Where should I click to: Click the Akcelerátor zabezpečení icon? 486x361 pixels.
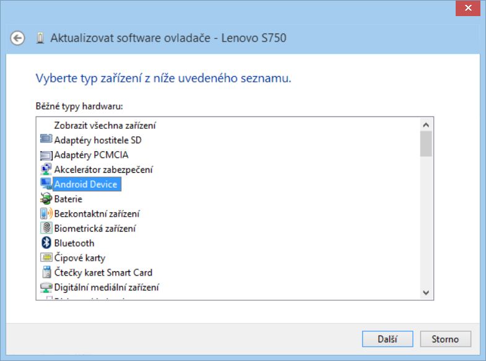(46, 169)
